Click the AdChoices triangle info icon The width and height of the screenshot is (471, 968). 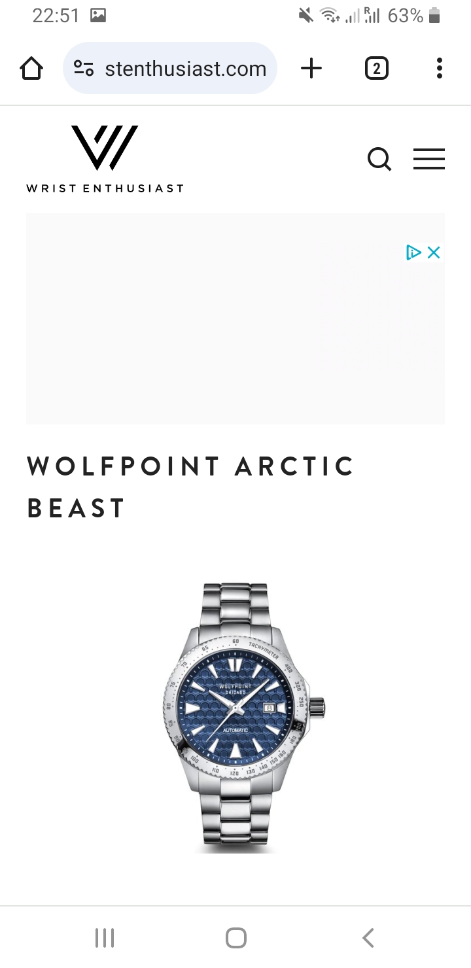point(413,252)
